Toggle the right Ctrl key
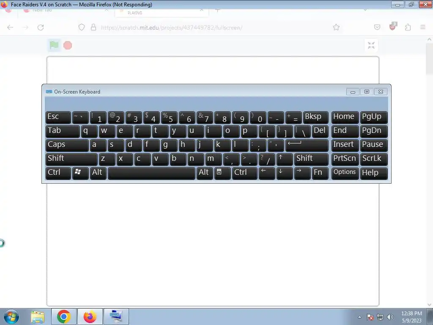Screen dimensions: 433x325 click(245, 173)
